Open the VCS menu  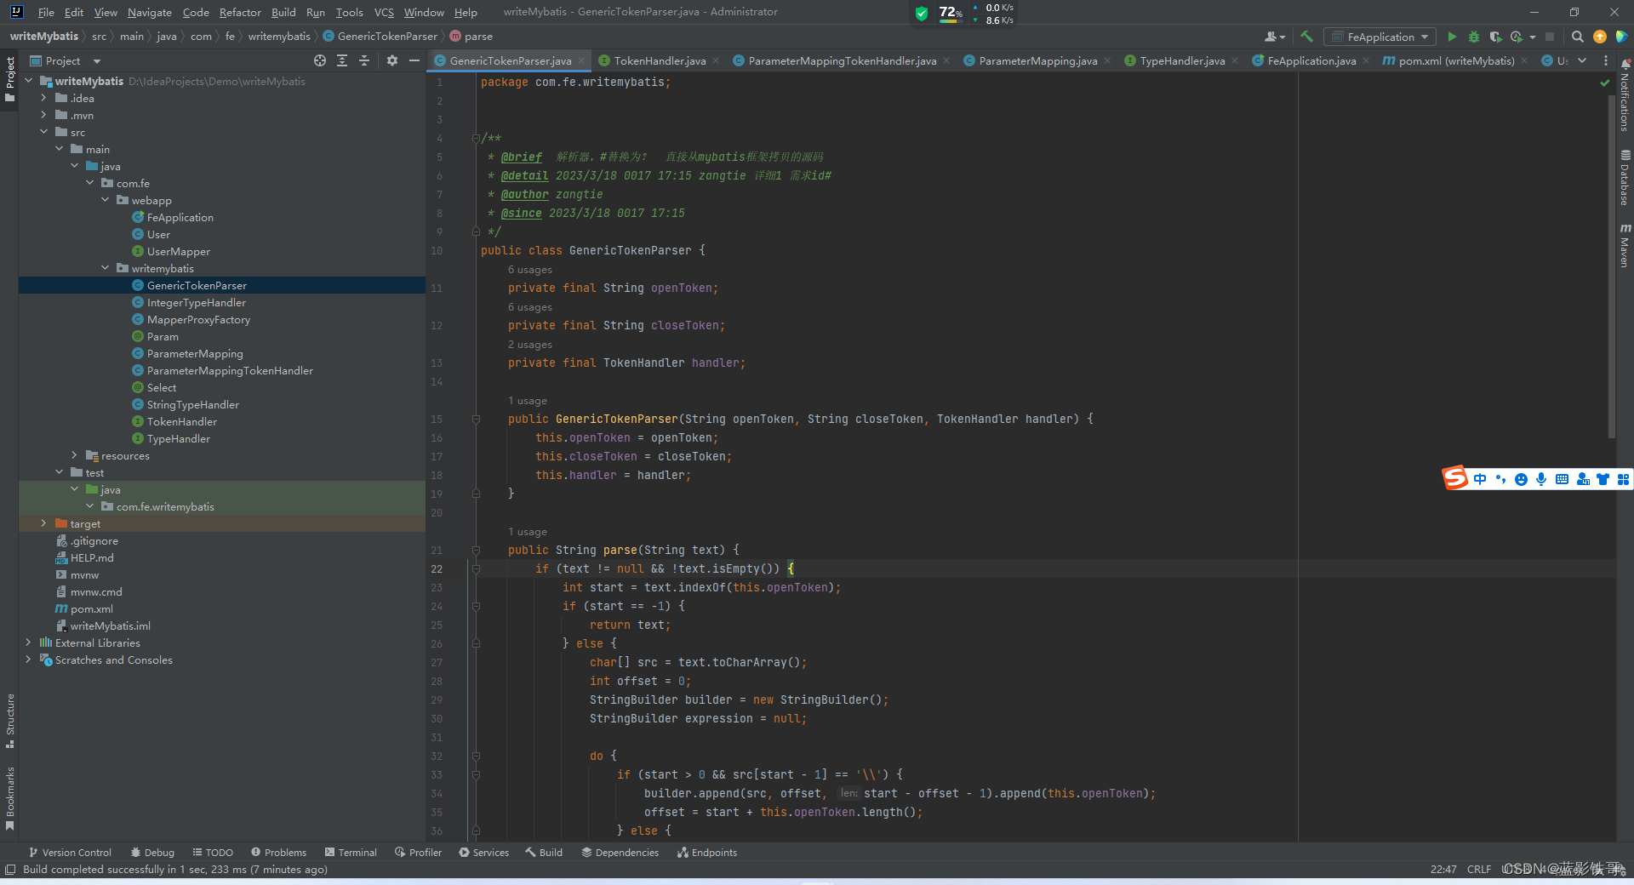384,12
